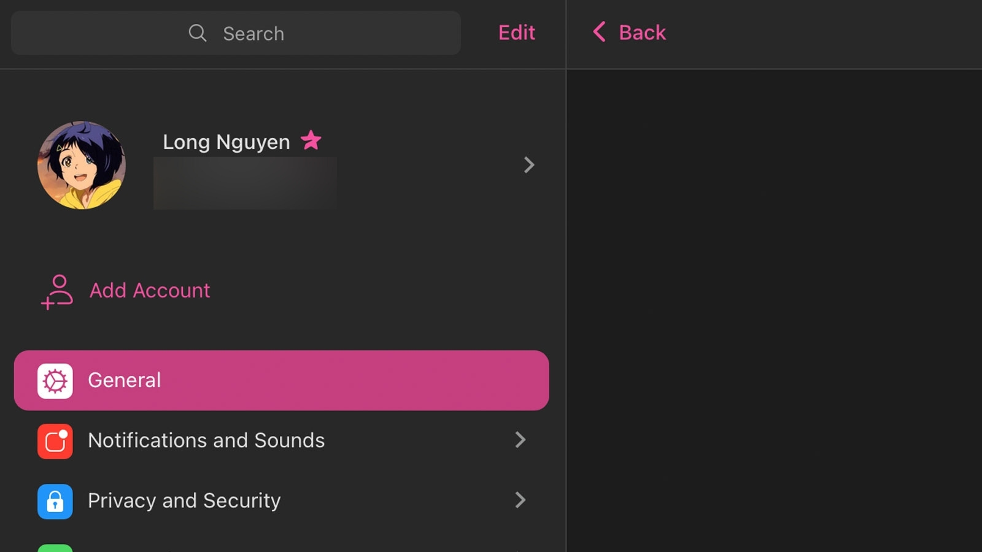Click the magnifier icon in the search bar
The height and width of the screenshot is (552, 982).
197,33
